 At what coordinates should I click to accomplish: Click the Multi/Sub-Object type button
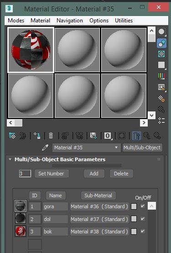pos(142,148)
